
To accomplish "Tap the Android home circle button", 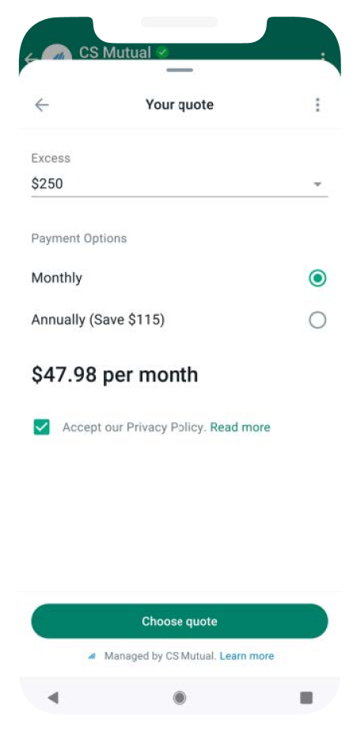I will [179, 698].
